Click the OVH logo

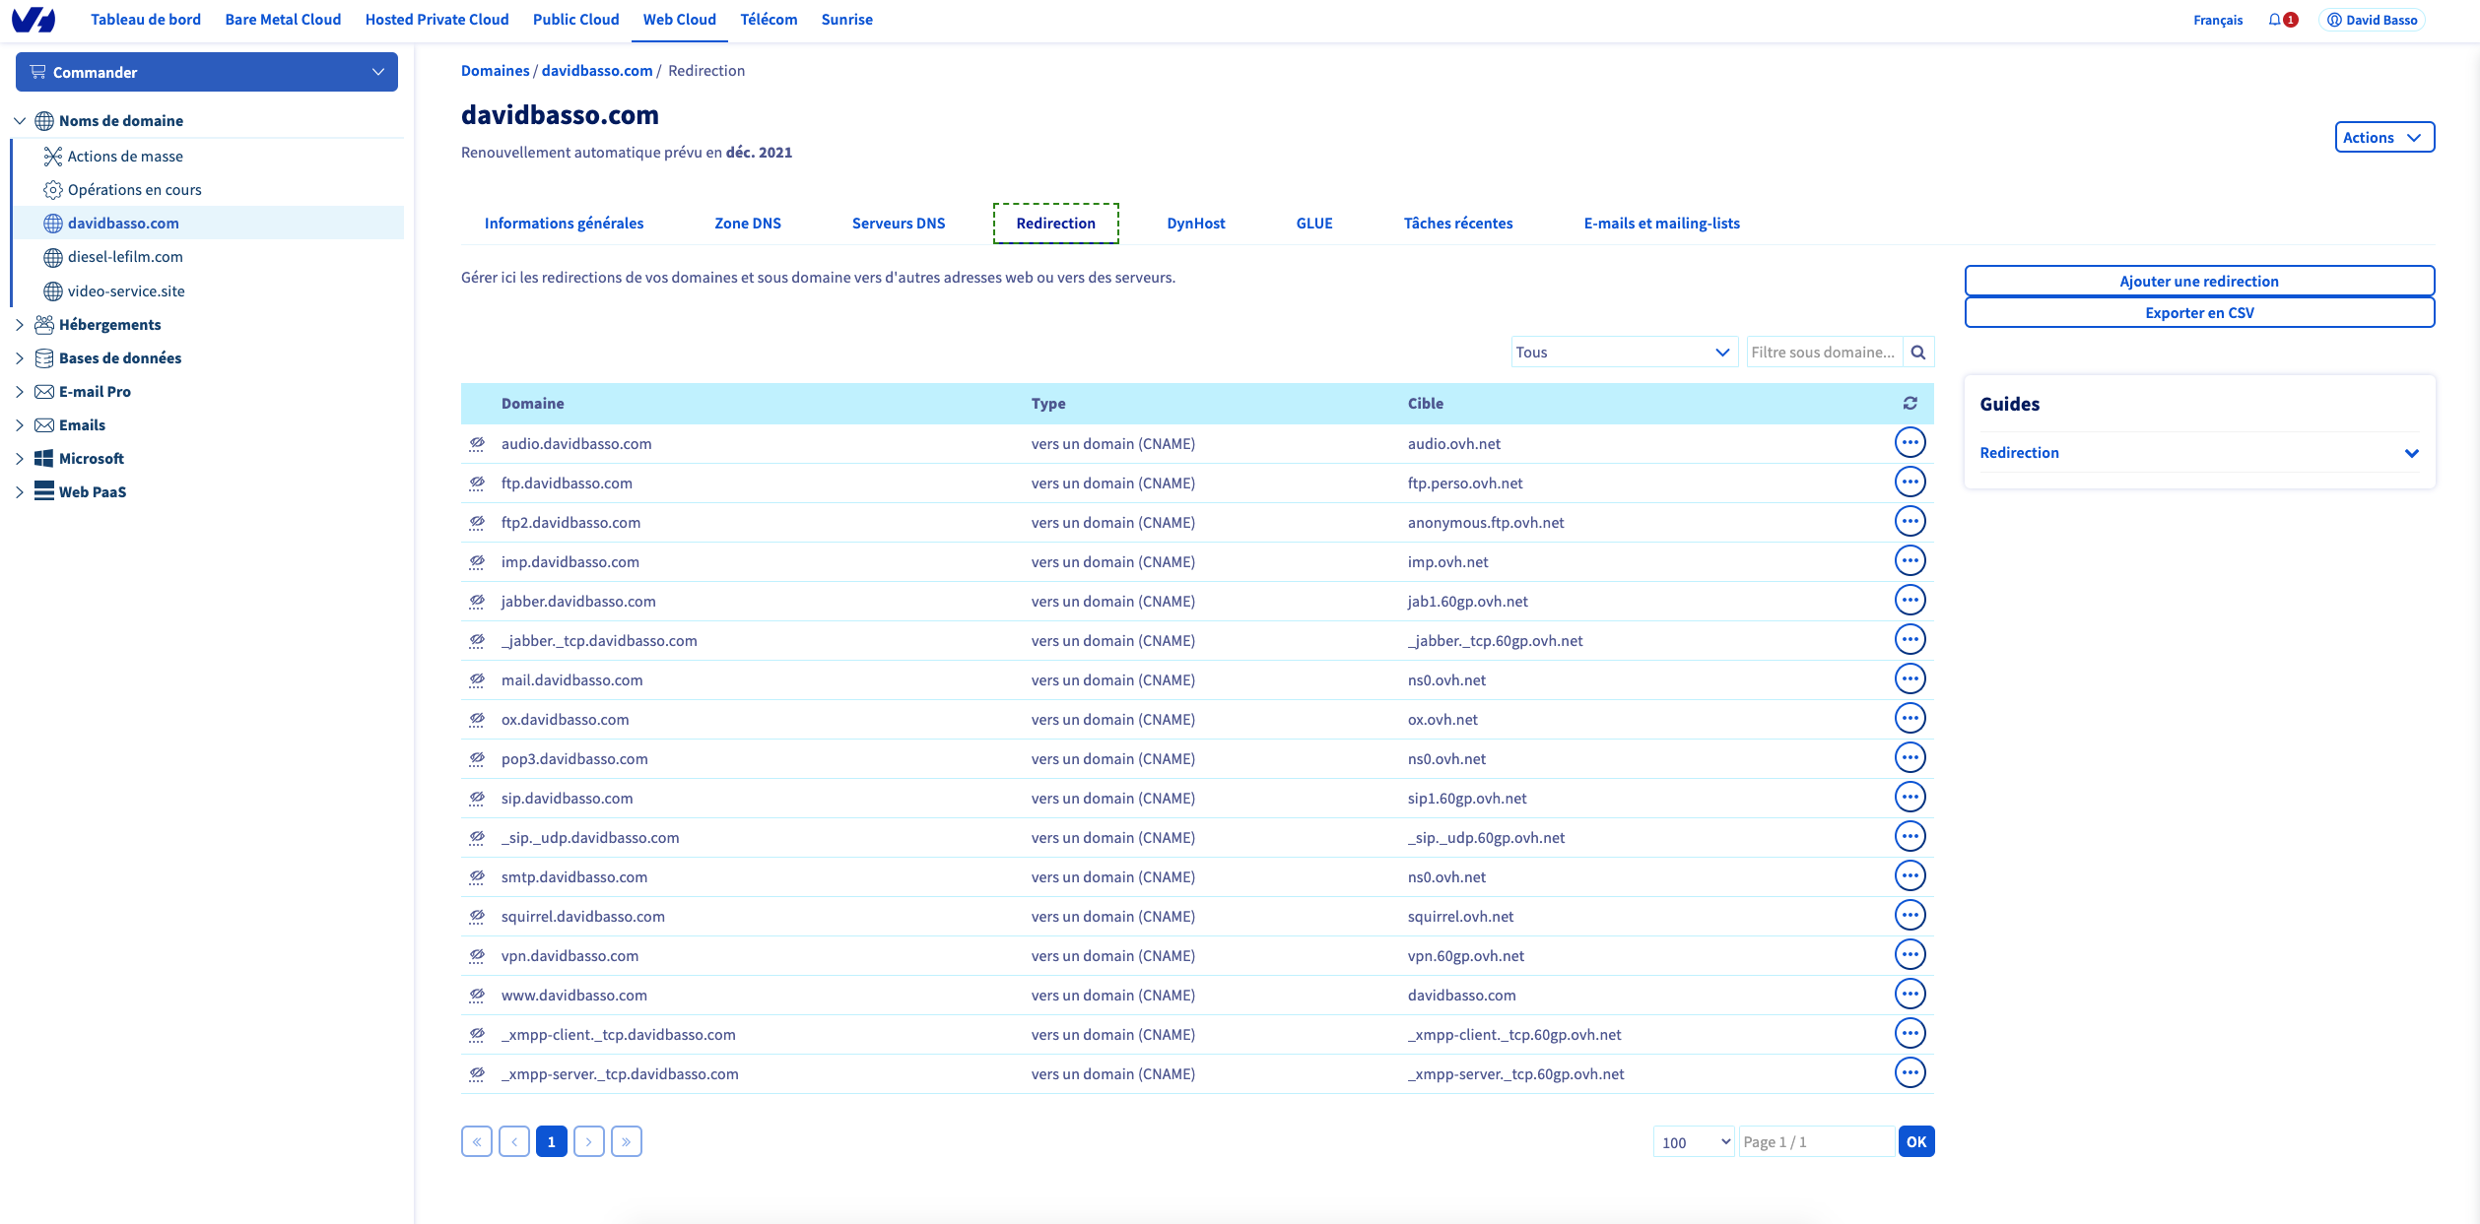click(x=34, y=20)
